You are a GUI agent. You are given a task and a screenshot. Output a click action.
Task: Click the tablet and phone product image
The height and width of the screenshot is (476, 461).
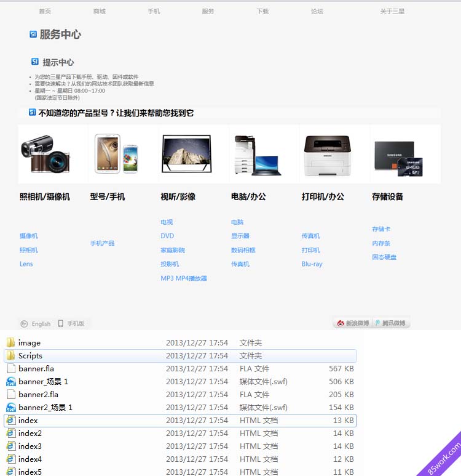(x=116, y=153)
